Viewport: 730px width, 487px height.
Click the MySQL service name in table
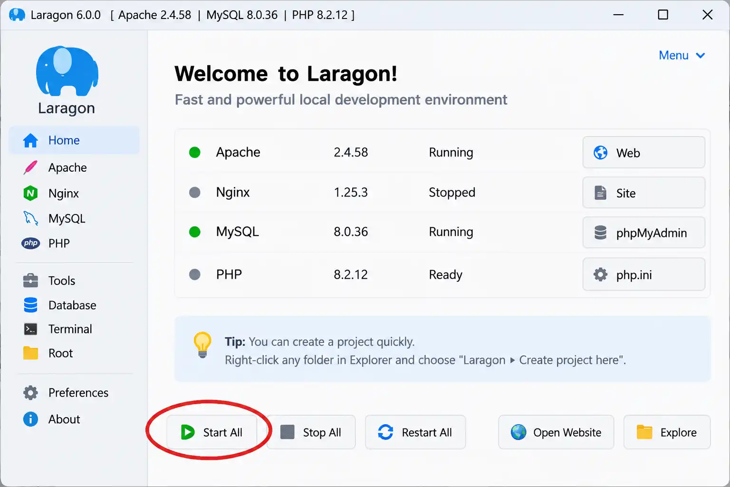[x=238, y=232]
